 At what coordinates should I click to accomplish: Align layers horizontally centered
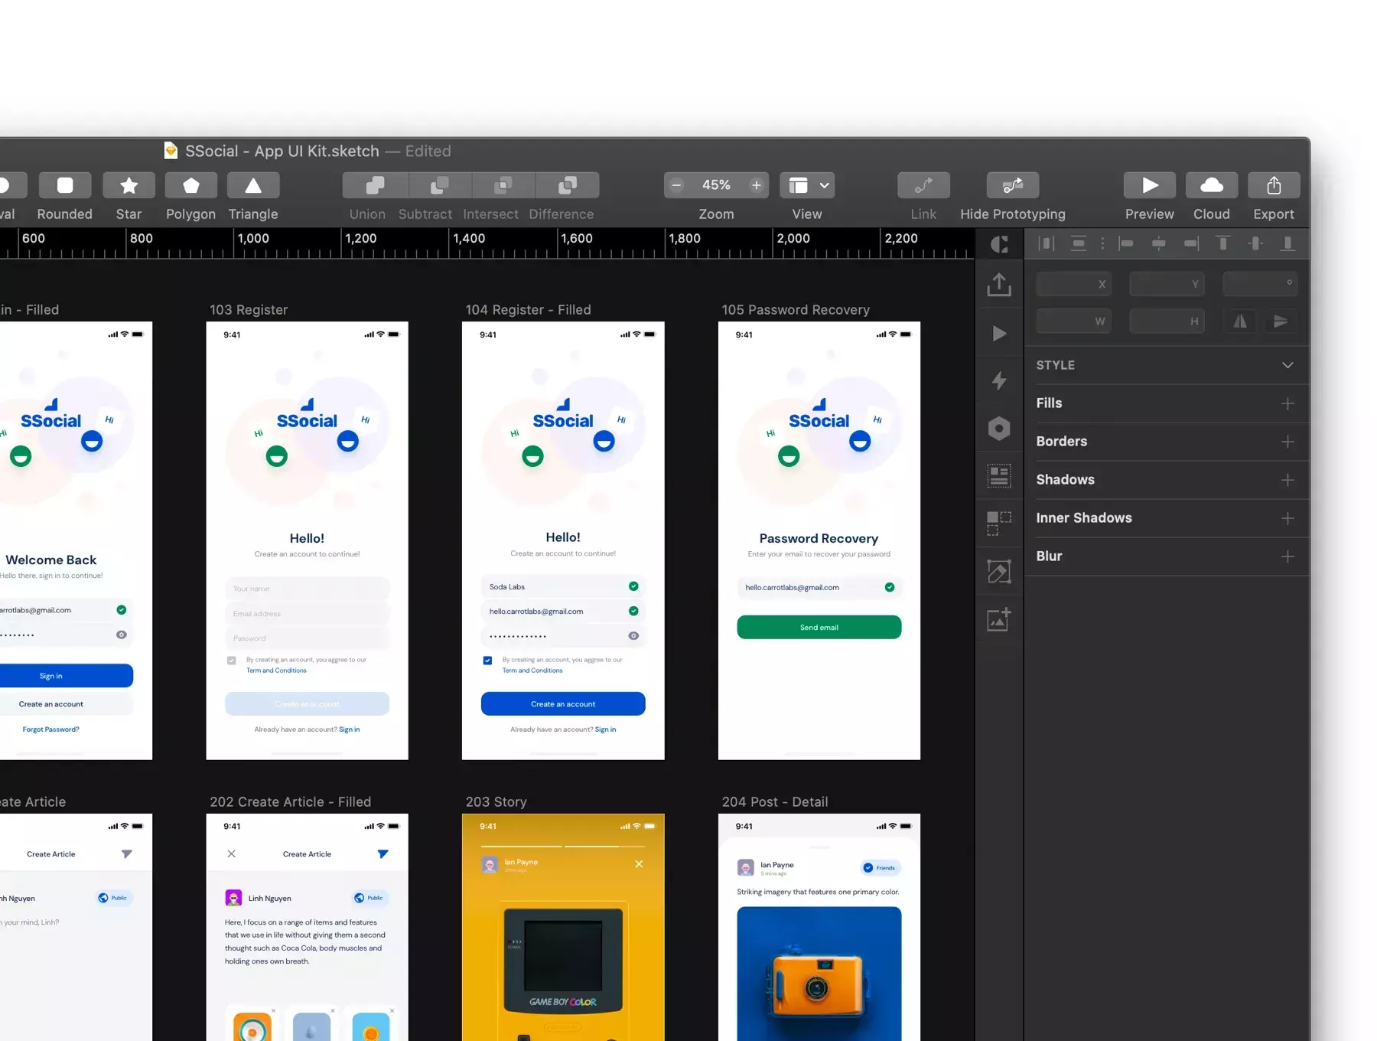click(x=1159, y=243)
